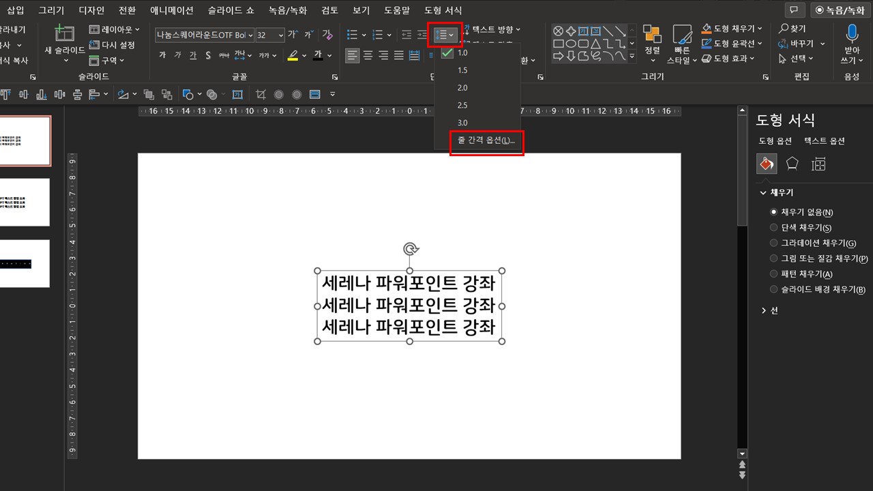This screenshot has height=491, width=873.
Task: Click the font color button
Action: click(x=318, y=55)
